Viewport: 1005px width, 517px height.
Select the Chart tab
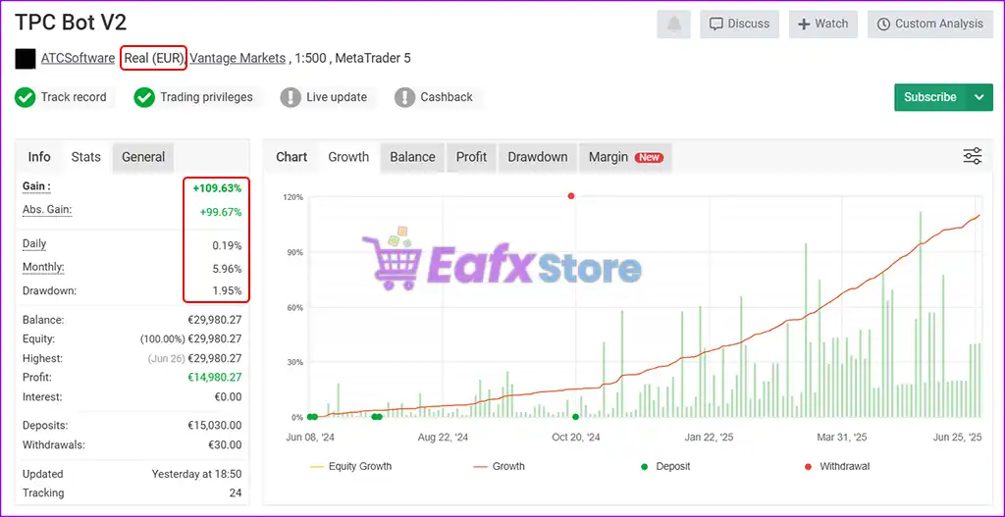pos(291,157)
